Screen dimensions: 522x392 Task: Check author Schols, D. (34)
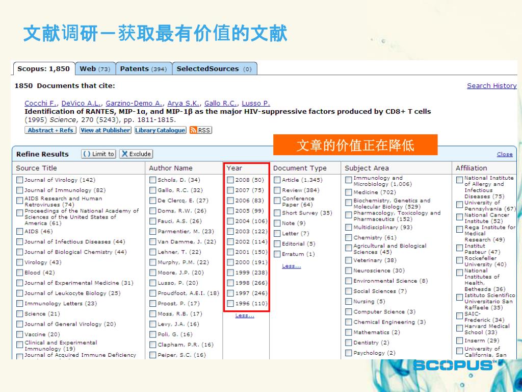[153, 180]
